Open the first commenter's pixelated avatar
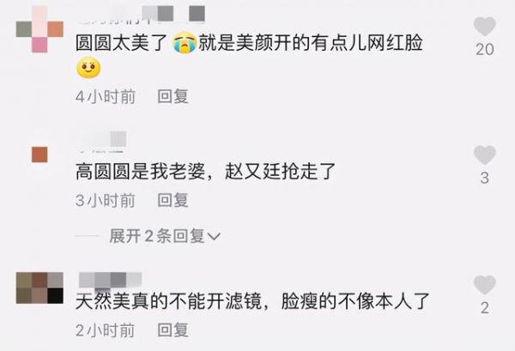The height and width of the screenshot is (351, 515). tap(39, 29)
